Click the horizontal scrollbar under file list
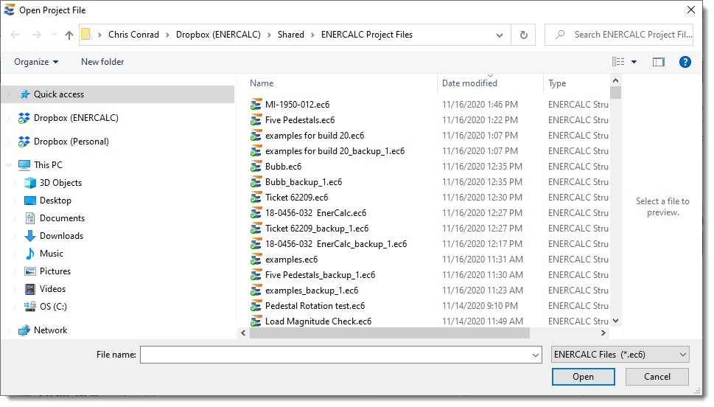This screenshot has width=714, height=407. (x=389, y=333)
